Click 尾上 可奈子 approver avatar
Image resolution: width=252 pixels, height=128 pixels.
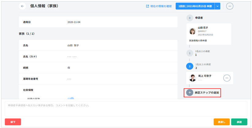193,78
